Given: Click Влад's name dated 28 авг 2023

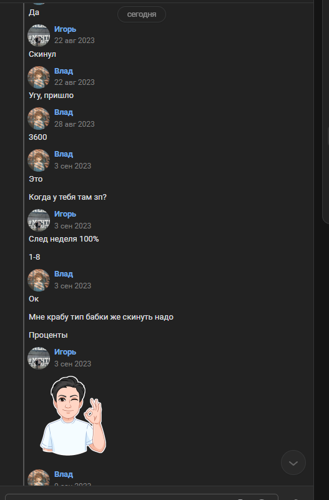Looking at the screenshot, I should (x=64, y=112).
